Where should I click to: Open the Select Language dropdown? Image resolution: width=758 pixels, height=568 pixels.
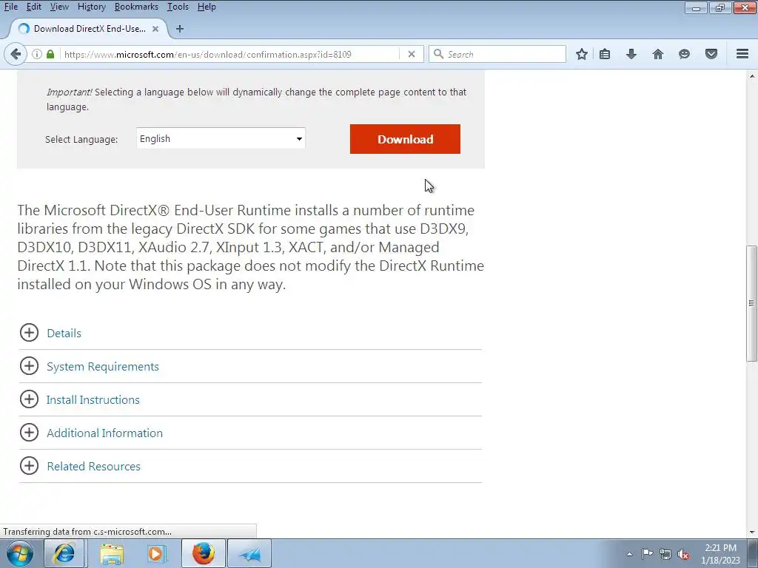coord(221,138)
